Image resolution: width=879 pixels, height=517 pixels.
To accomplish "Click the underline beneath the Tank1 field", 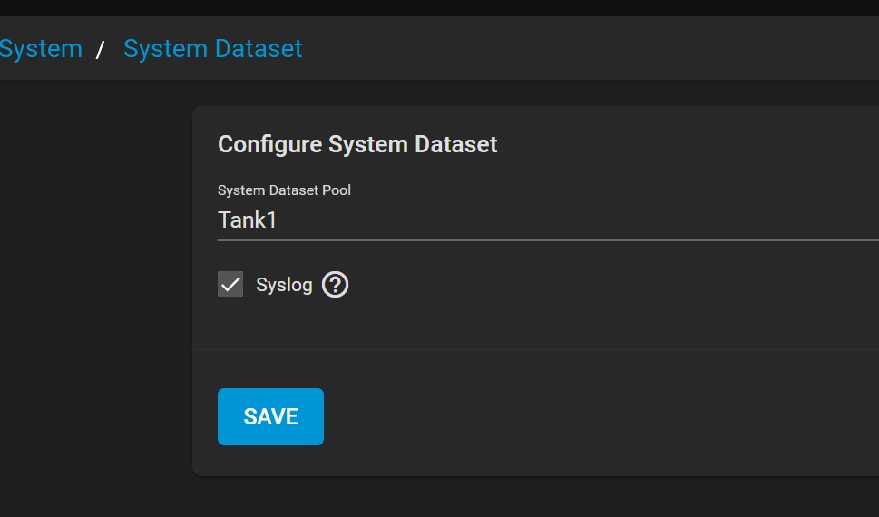I will [544, 240].
